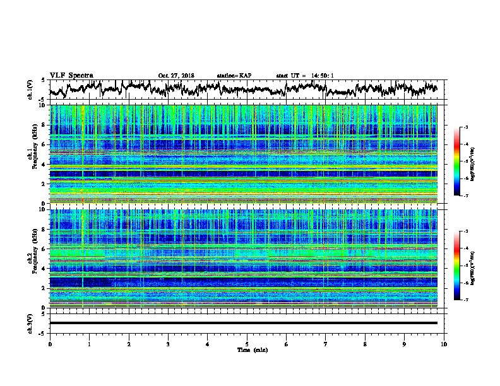Screen dimensions: 500x386
Task: Click the "-5" tick of the ch.1(V) axis
Action: pyautogui.click(x=42, y=100)
